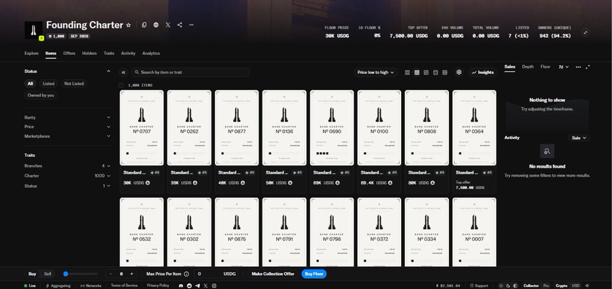Select the Listed status filter

[48, 83]
